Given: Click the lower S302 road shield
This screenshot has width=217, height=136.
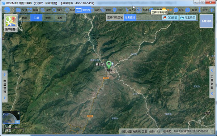Looking at the screenshot, I should click(x=90, y=116).
